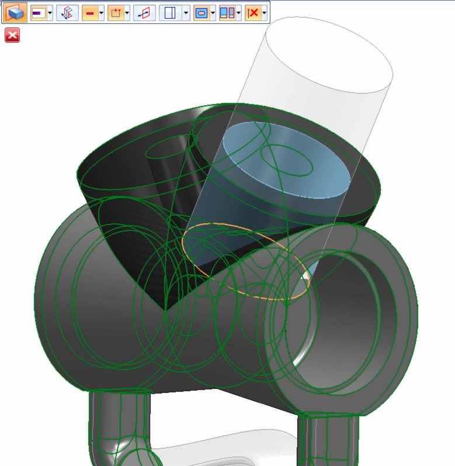Expand dropdown beside red minus icon

point(101,13)
